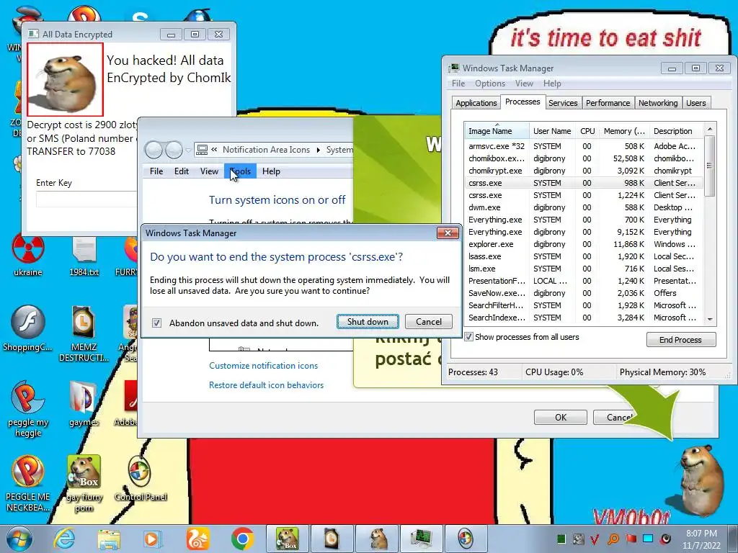The image size is (738, 553).
Task: Open Tools menu in Control Panel window
Action: 240,171
